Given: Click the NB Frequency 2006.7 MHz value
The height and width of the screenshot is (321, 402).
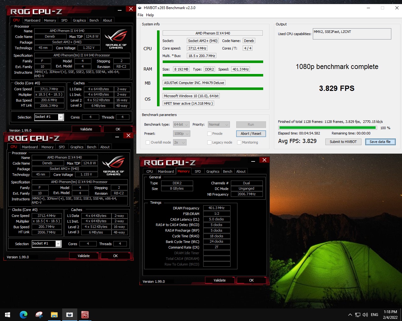Looking at the screenshot, I should click(247, 194).
